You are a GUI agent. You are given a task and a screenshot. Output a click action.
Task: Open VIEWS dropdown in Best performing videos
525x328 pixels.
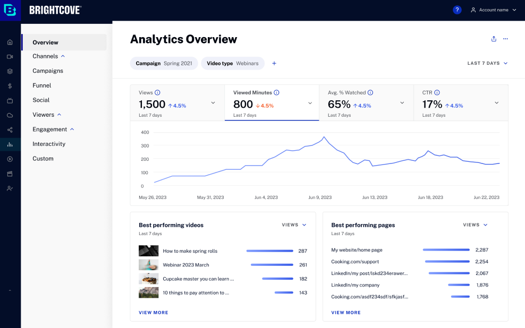coord(294,225)
